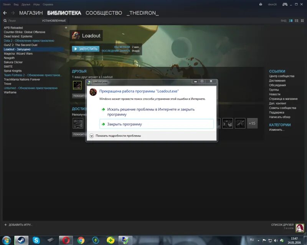Image resolution: width=307 pixels, height=245 pixels.
Task: Open the Игры menu
Action: (x=36, y=4)
